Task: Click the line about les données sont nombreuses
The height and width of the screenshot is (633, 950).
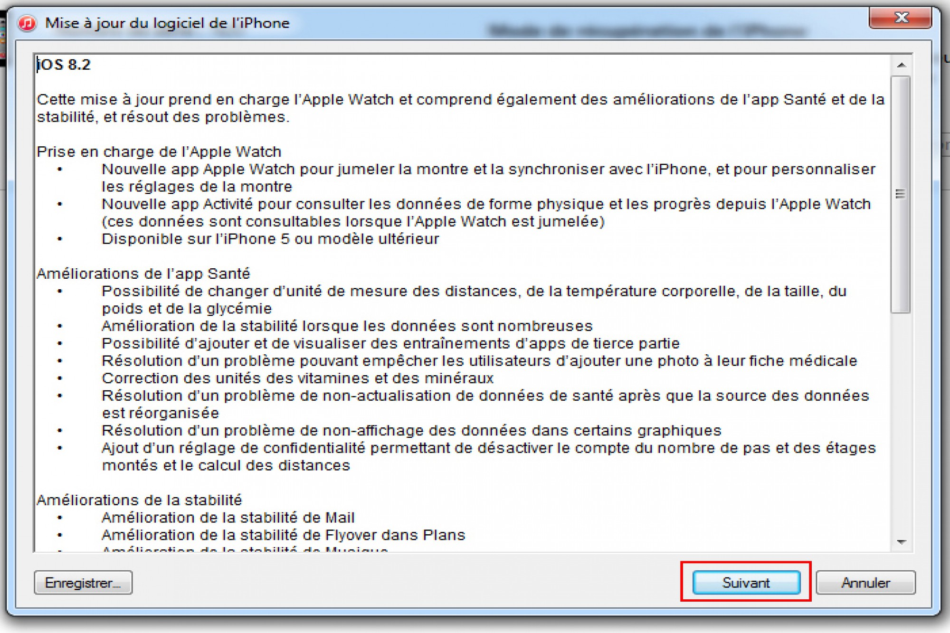Action: coord(347,326)
